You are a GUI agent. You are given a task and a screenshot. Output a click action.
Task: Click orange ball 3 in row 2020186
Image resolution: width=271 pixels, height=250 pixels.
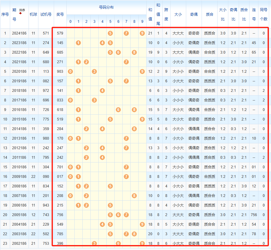tap(94, 72)
